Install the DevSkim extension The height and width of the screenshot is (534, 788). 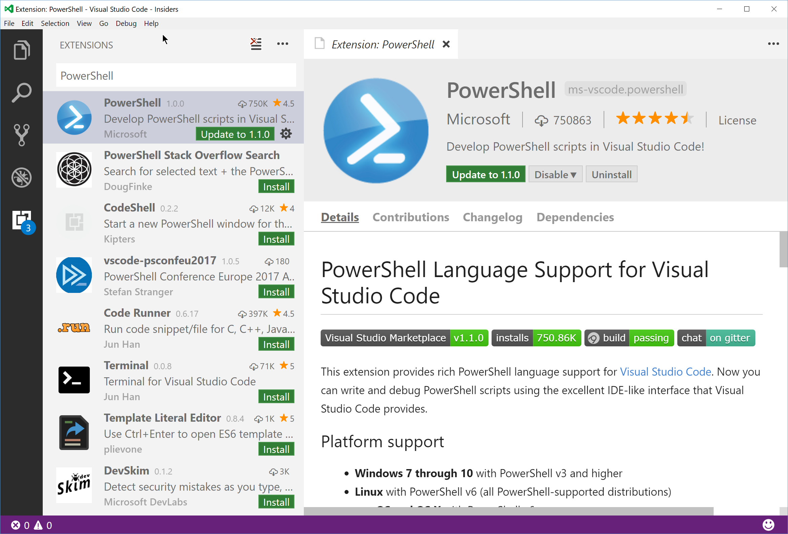coord(276,502)
